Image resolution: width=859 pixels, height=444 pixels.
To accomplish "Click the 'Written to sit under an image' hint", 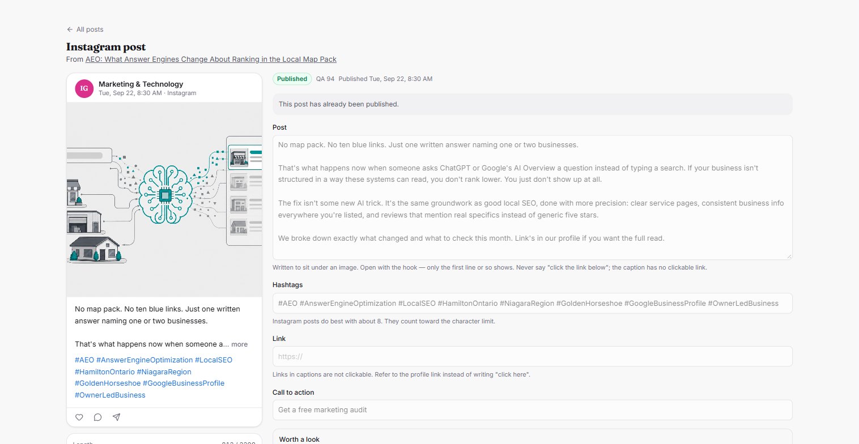I will [490, 267].
